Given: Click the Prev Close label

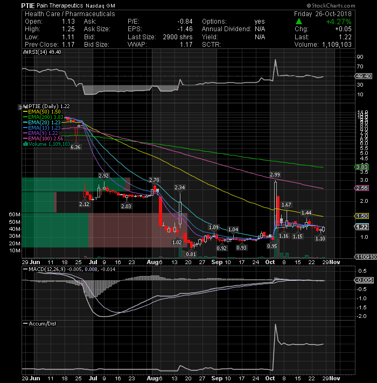Looking at the screenshot, I should coord(41,45).
